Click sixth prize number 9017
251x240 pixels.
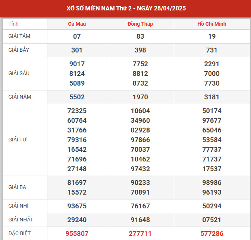coord(77,64)
